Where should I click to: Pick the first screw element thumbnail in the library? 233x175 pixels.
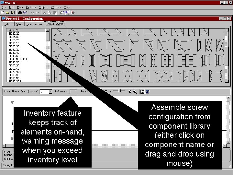tap(58, 32)
